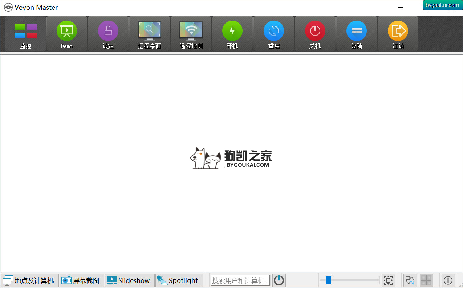The width and height of the screenshot is (463, 288).
Task: Open the About info button
Action: [448, 280]
